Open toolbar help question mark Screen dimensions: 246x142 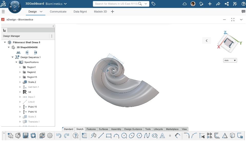75,135
